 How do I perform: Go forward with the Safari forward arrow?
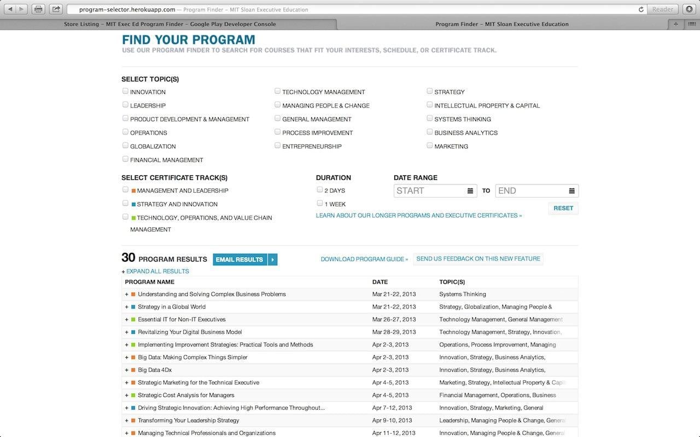(22, 9)
